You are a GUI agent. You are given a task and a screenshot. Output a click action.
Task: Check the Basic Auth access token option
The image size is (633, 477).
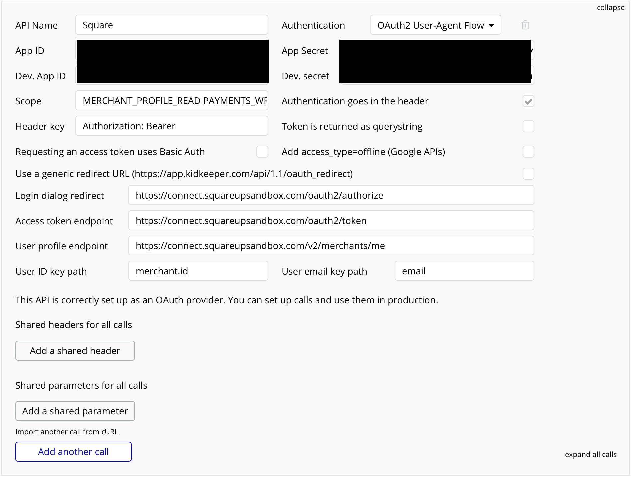click(x=262, y=152)
